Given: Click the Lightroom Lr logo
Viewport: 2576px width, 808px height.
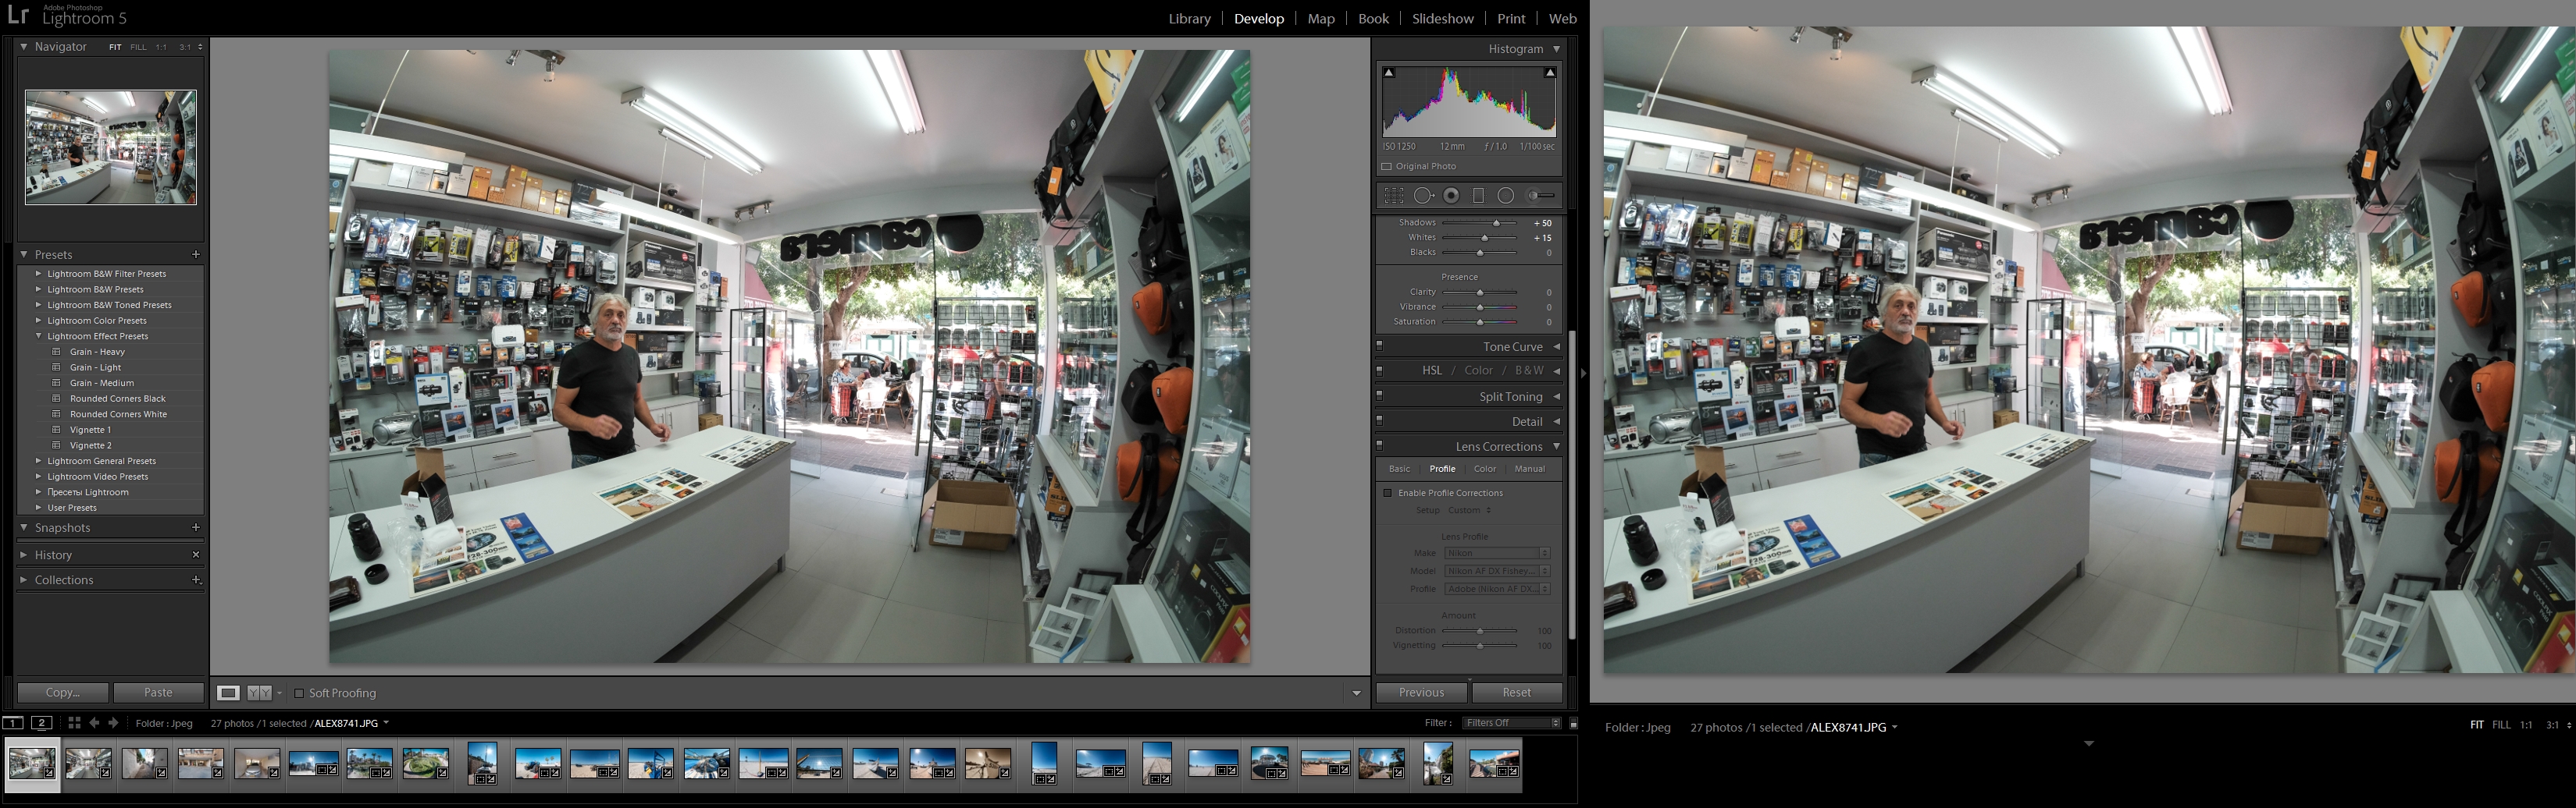Looking at the screenshot, I should 18,15.
